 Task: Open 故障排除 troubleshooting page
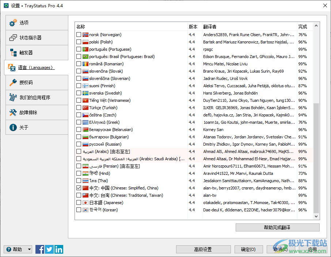pyautogui.click(x=37, y=112)
